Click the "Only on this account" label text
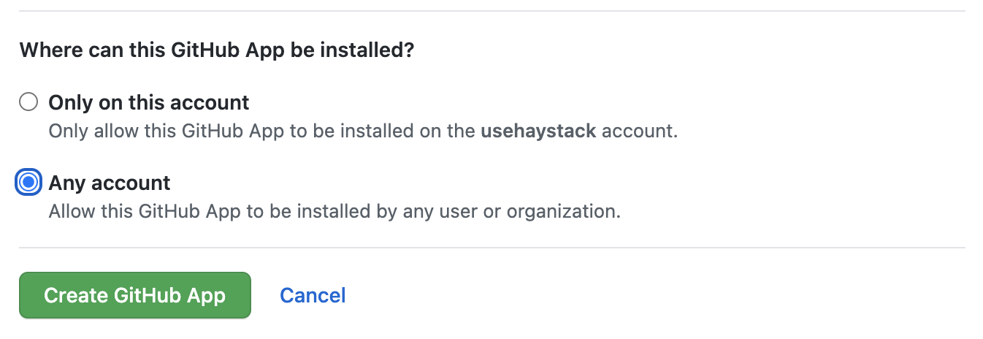 149,102
